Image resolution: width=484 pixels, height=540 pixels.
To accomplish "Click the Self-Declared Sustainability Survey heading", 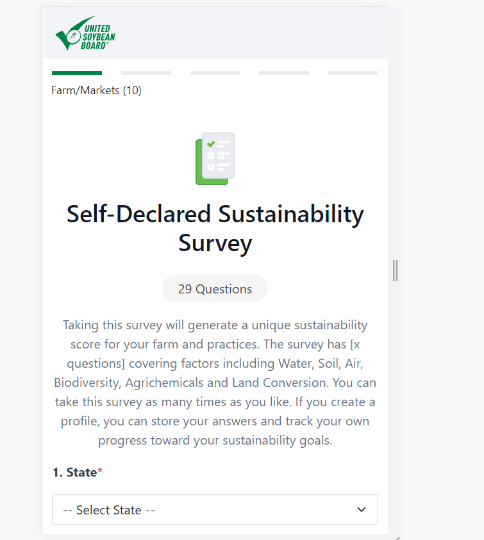I will click(215, 215).
